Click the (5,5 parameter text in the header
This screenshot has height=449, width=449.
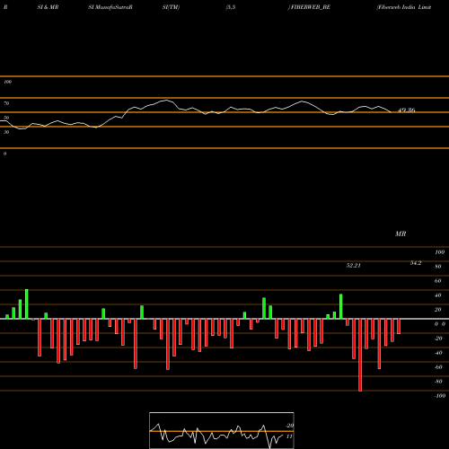(231, 7)
